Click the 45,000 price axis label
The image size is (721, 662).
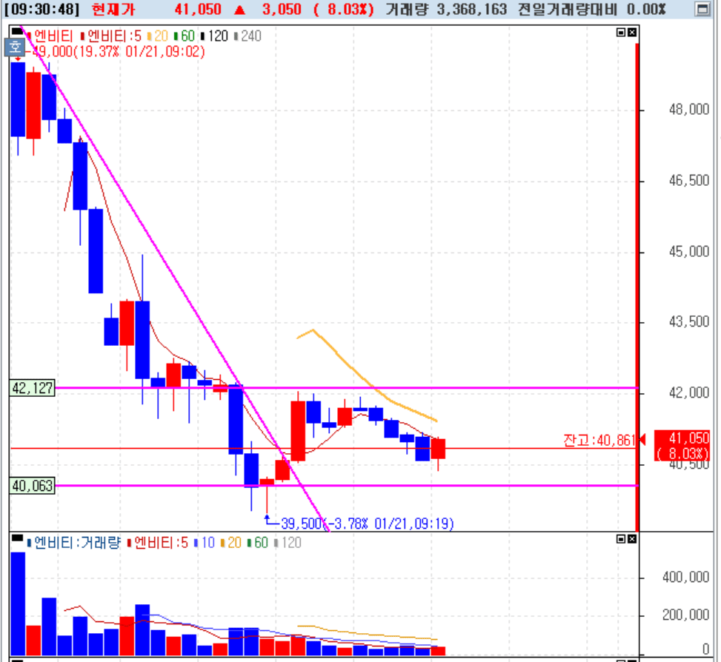coord(688,253)
